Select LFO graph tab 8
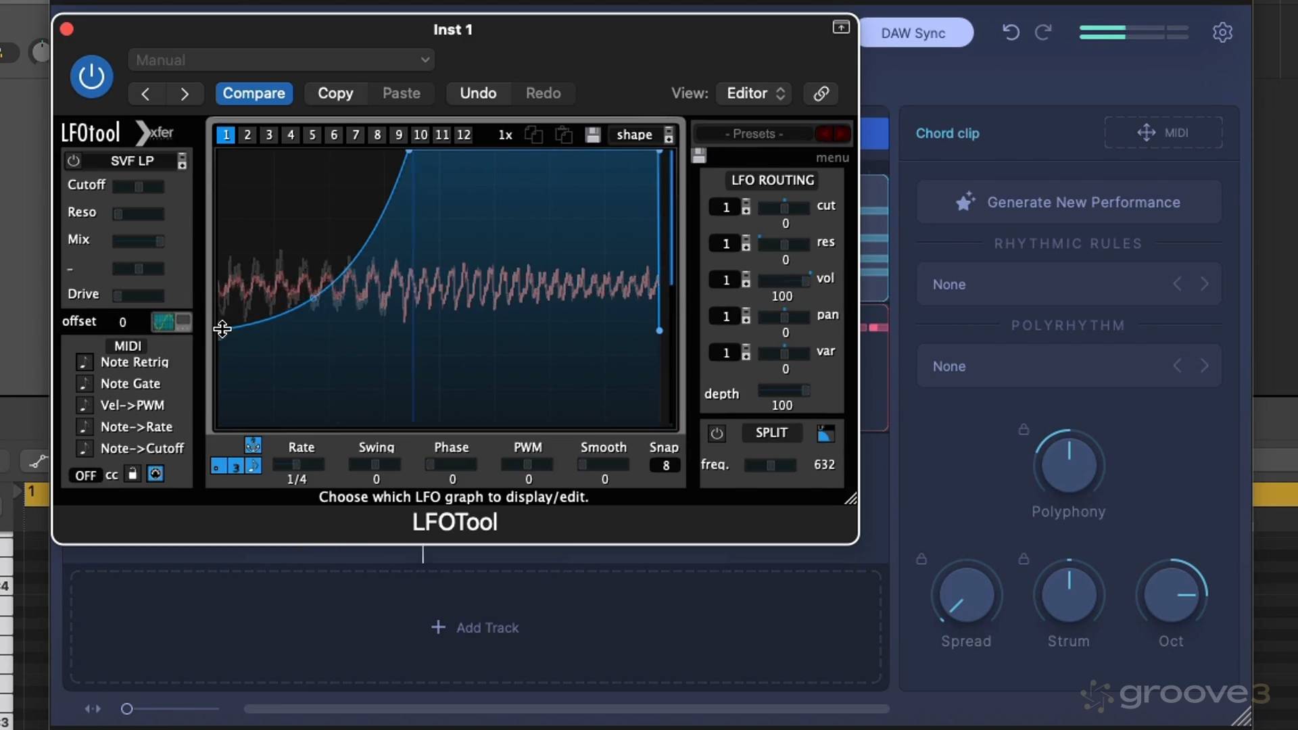Viewport: 1298px width, 730px height. click(x=377, y=135)
